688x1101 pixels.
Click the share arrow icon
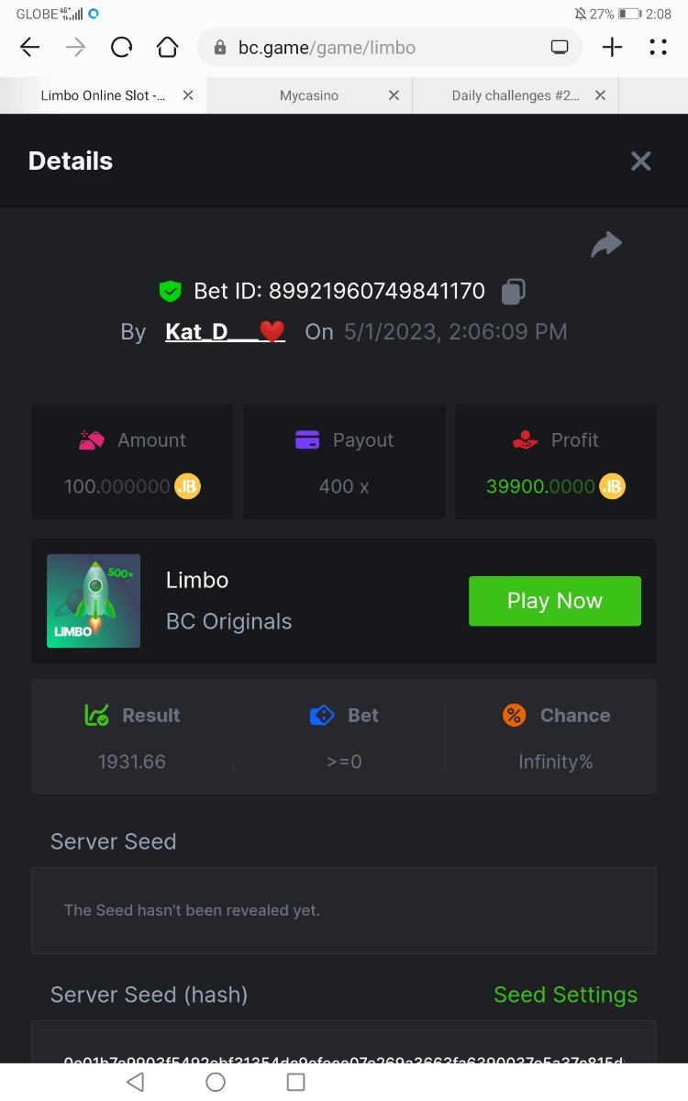[606, 244]
